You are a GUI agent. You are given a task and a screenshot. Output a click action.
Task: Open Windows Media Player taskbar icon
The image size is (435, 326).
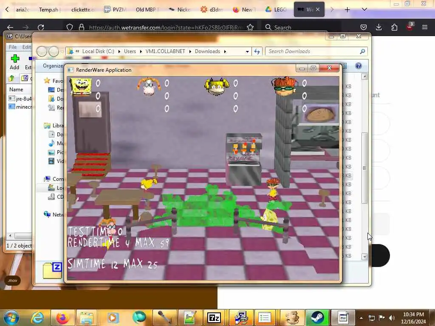(113, 318)
